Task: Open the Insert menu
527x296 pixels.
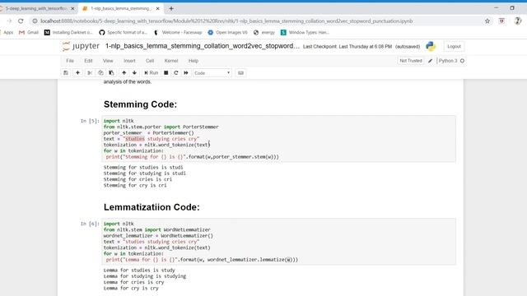Action: pos(129,61)
